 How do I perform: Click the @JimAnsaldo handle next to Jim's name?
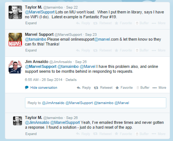coord(60,62)
